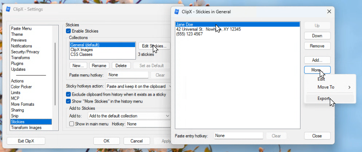Click New... collection button
This screenshot has width=362, height=152.
click(x=78, y=66)
